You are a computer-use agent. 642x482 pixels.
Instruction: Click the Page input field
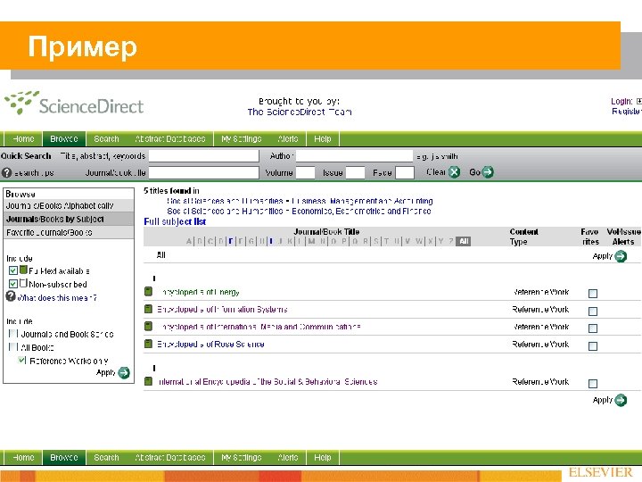tap(405, 172)
